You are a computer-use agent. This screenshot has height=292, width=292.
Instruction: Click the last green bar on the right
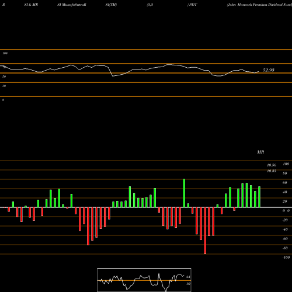click(259, 197)
